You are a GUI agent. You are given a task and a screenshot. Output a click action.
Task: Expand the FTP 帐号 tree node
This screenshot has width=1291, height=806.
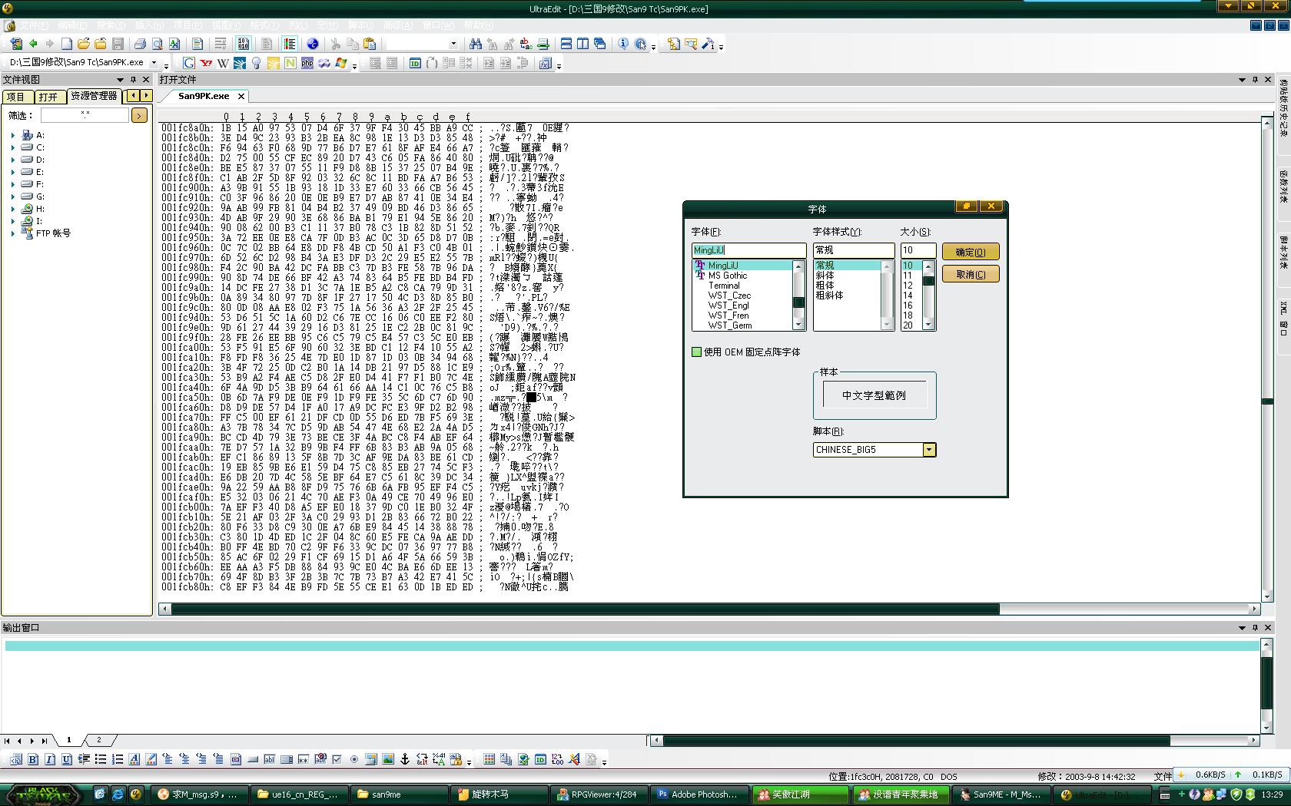click(x=12, y=233)
